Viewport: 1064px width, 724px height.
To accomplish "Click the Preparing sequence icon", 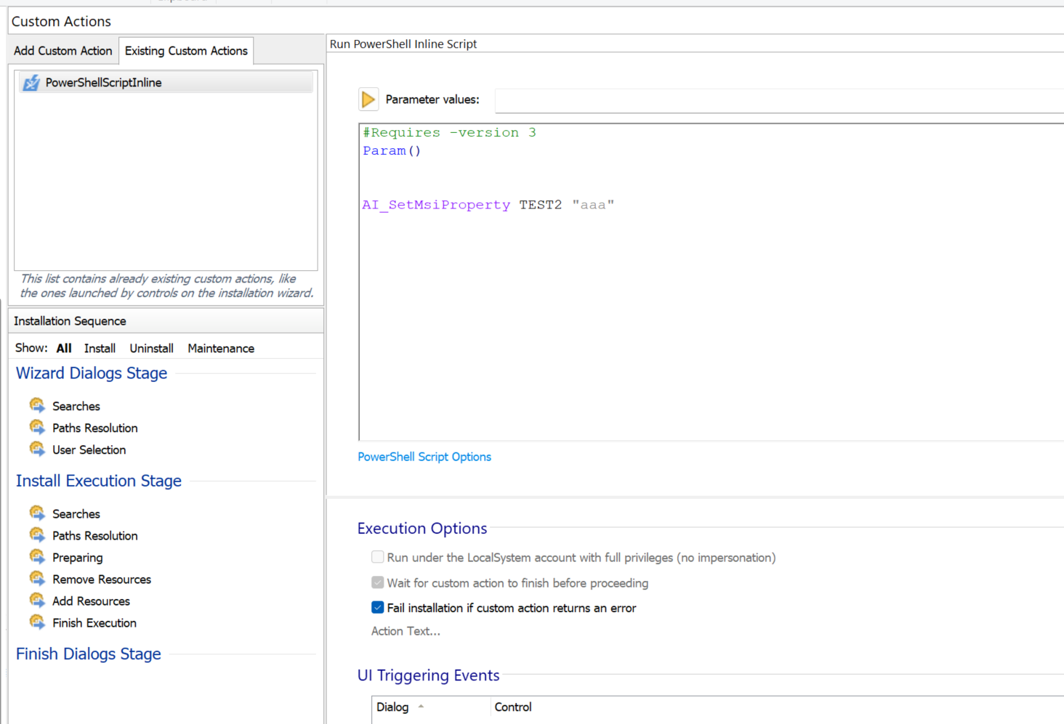I will (37, 557).
